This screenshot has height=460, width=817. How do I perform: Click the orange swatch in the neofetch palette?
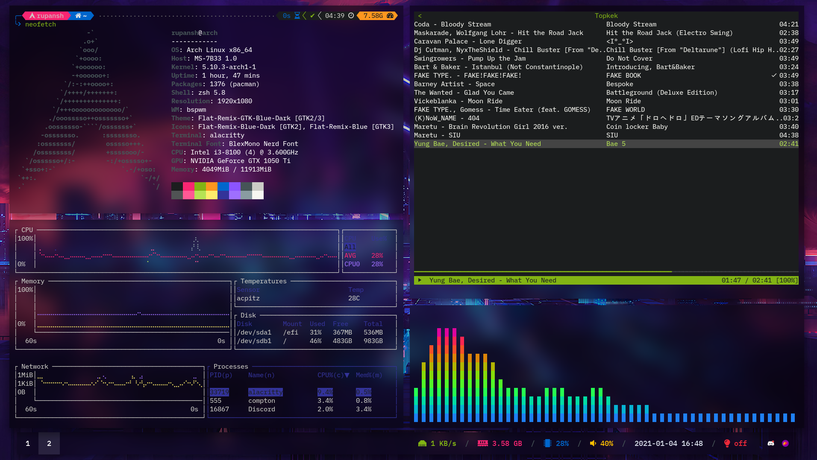click(212, 186)
